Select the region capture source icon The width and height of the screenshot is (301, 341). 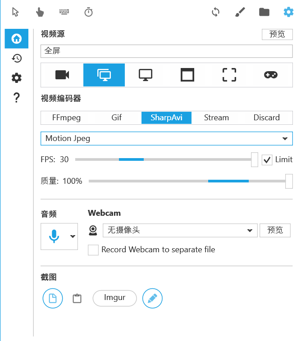pyautogui.click(x=229, y=75)
